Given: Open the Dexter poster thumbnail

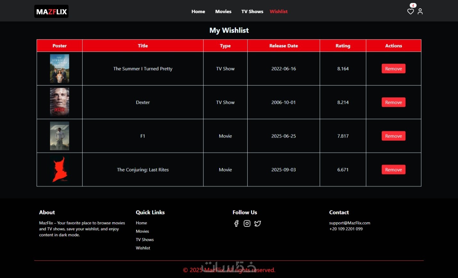Looking at the screenshot, I should pyautogui.click(x=60, y=102).
